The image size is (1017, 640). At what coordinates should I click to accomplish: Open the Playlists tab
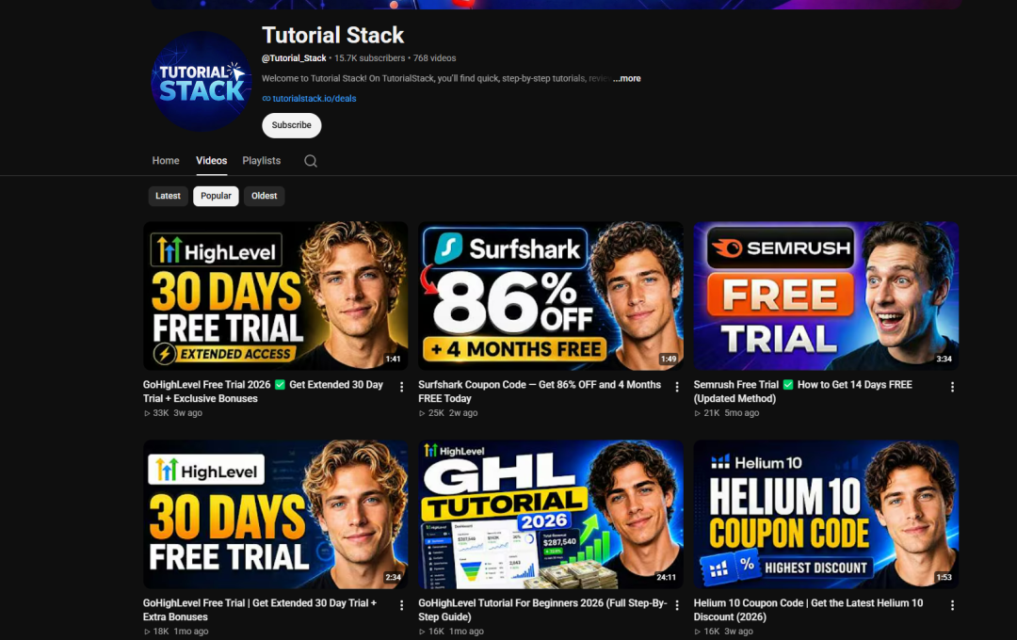[x=262, y=161]
